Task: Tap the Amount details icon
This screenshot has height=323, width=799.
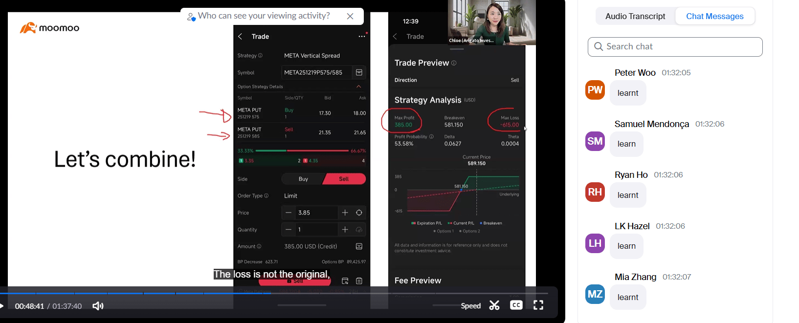Action: pos(359,246)
